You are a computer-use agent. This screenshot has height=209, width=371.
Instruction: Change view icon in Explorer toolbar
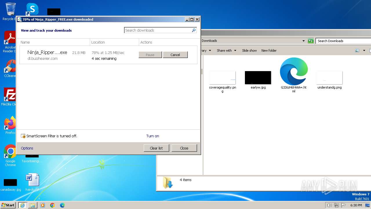click(357, 51)
